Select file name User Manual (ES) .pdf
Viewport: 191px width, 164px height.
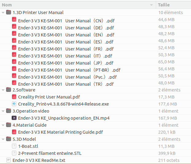pos(66,42)
